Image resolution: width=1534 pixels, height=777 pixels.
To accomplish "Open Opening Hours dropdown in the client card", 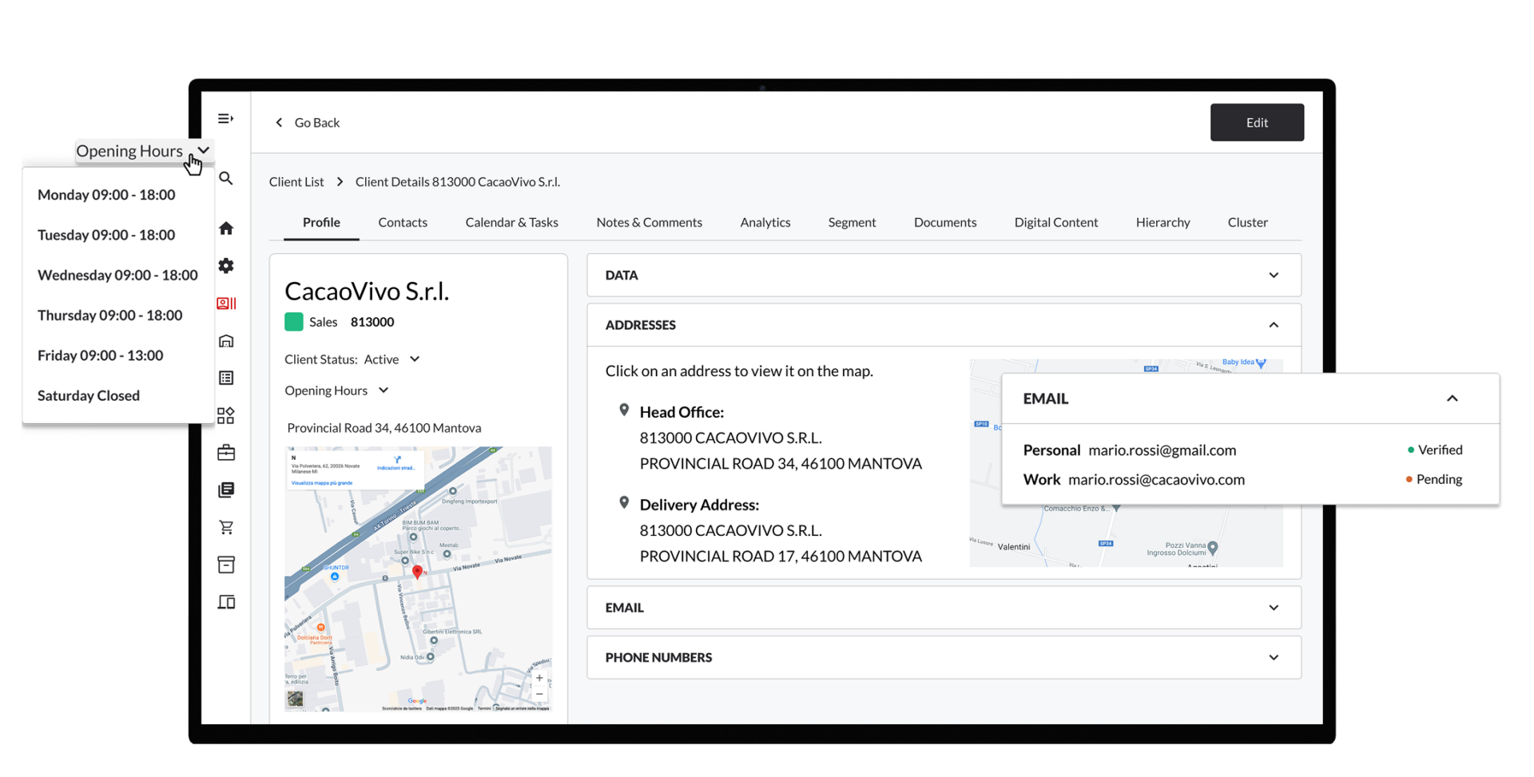I will click(336, 390).
